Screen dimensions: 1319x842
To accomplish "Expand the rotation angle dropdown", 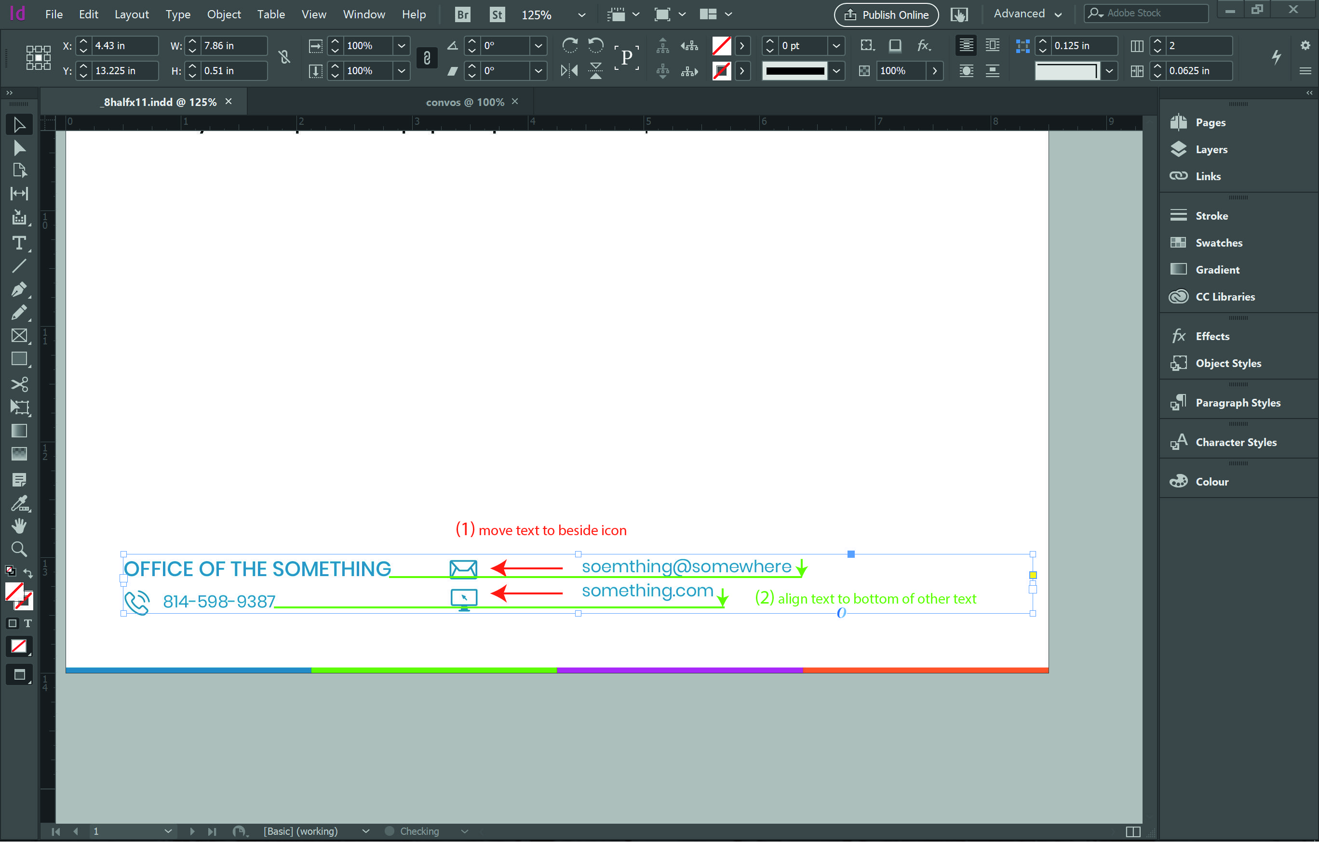I will (x=538, y=45).
